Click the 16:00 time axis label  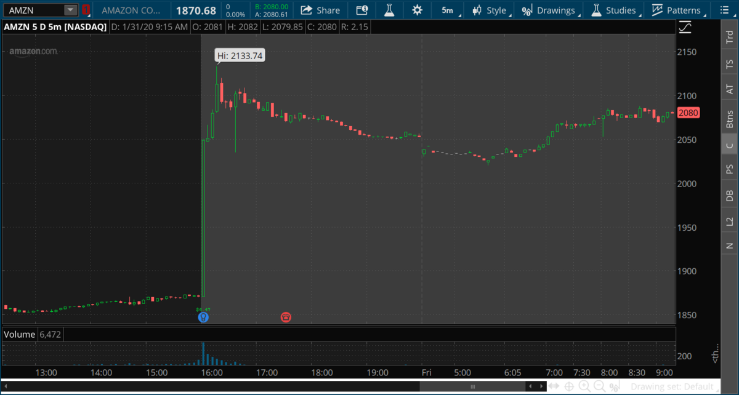pos(211,373)
